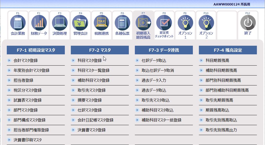This screenshot has width=265, height=145.
Task: Click arrow bullet beside 会計マスタ登録
Action: pos(9,60)
